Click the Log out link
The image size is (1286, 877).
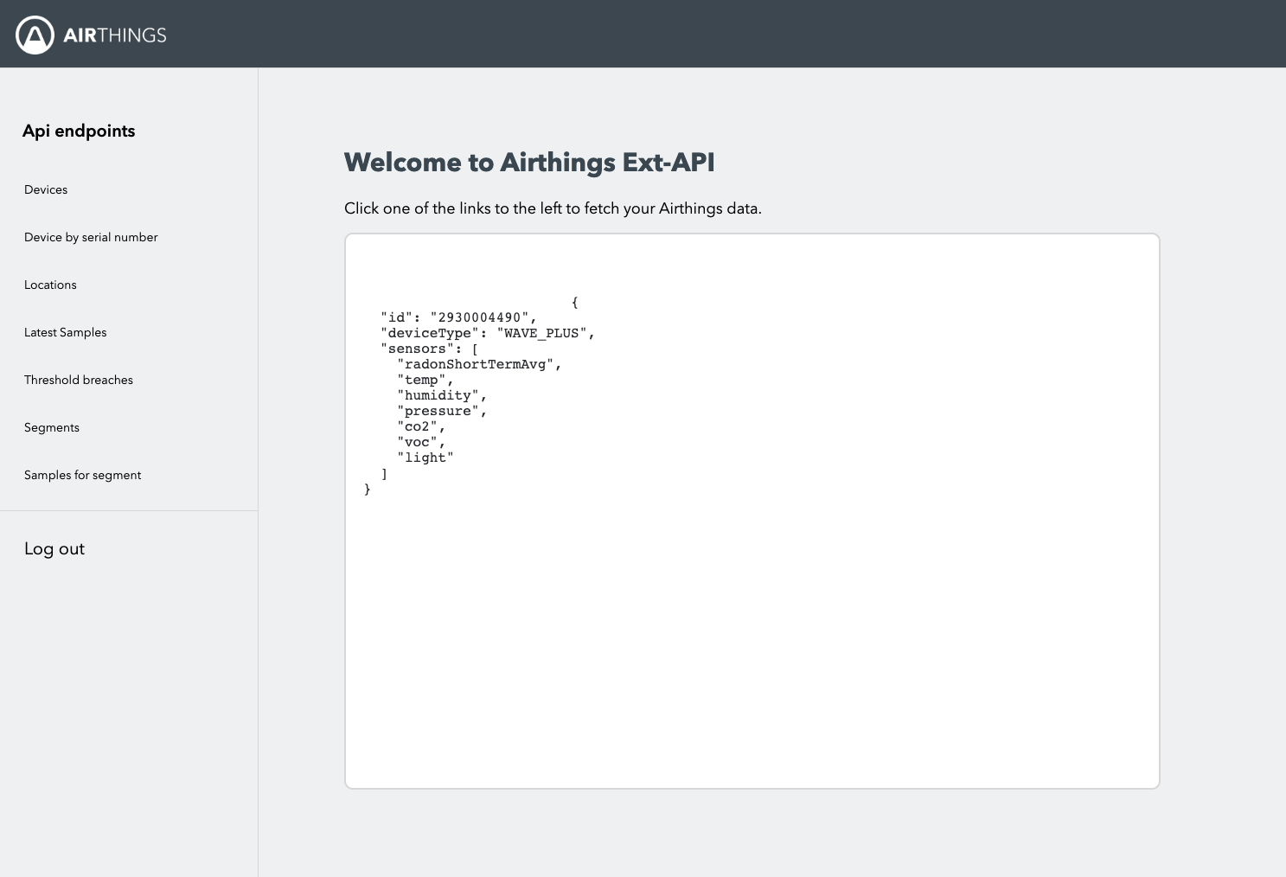click(x=54, y=548)
